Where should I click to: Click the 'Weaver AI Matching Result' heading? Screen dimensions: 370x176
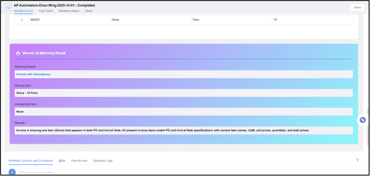click(44, 53)
